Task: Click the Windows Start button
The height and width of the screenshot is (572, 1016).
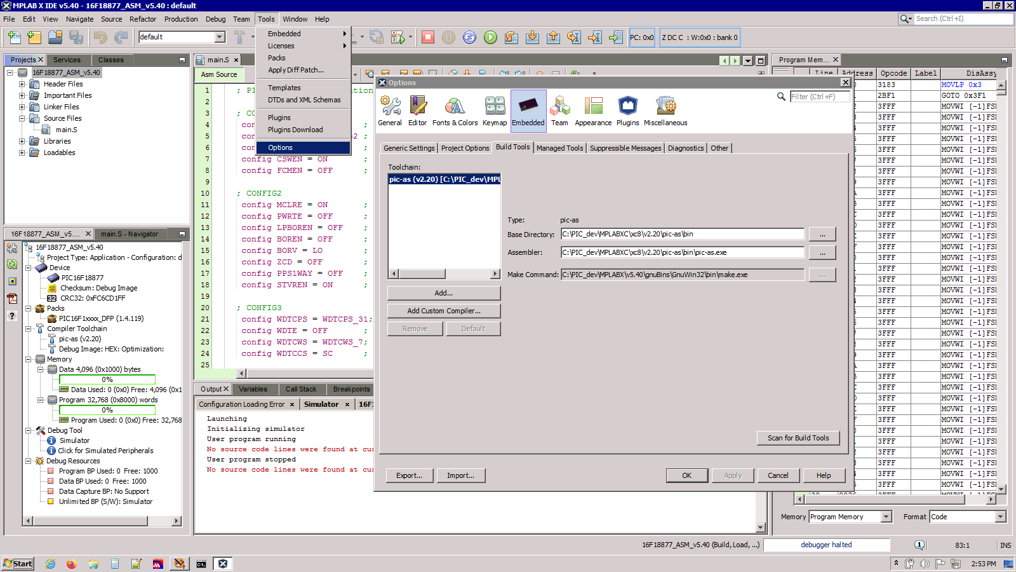Action: tap(18, 564)
